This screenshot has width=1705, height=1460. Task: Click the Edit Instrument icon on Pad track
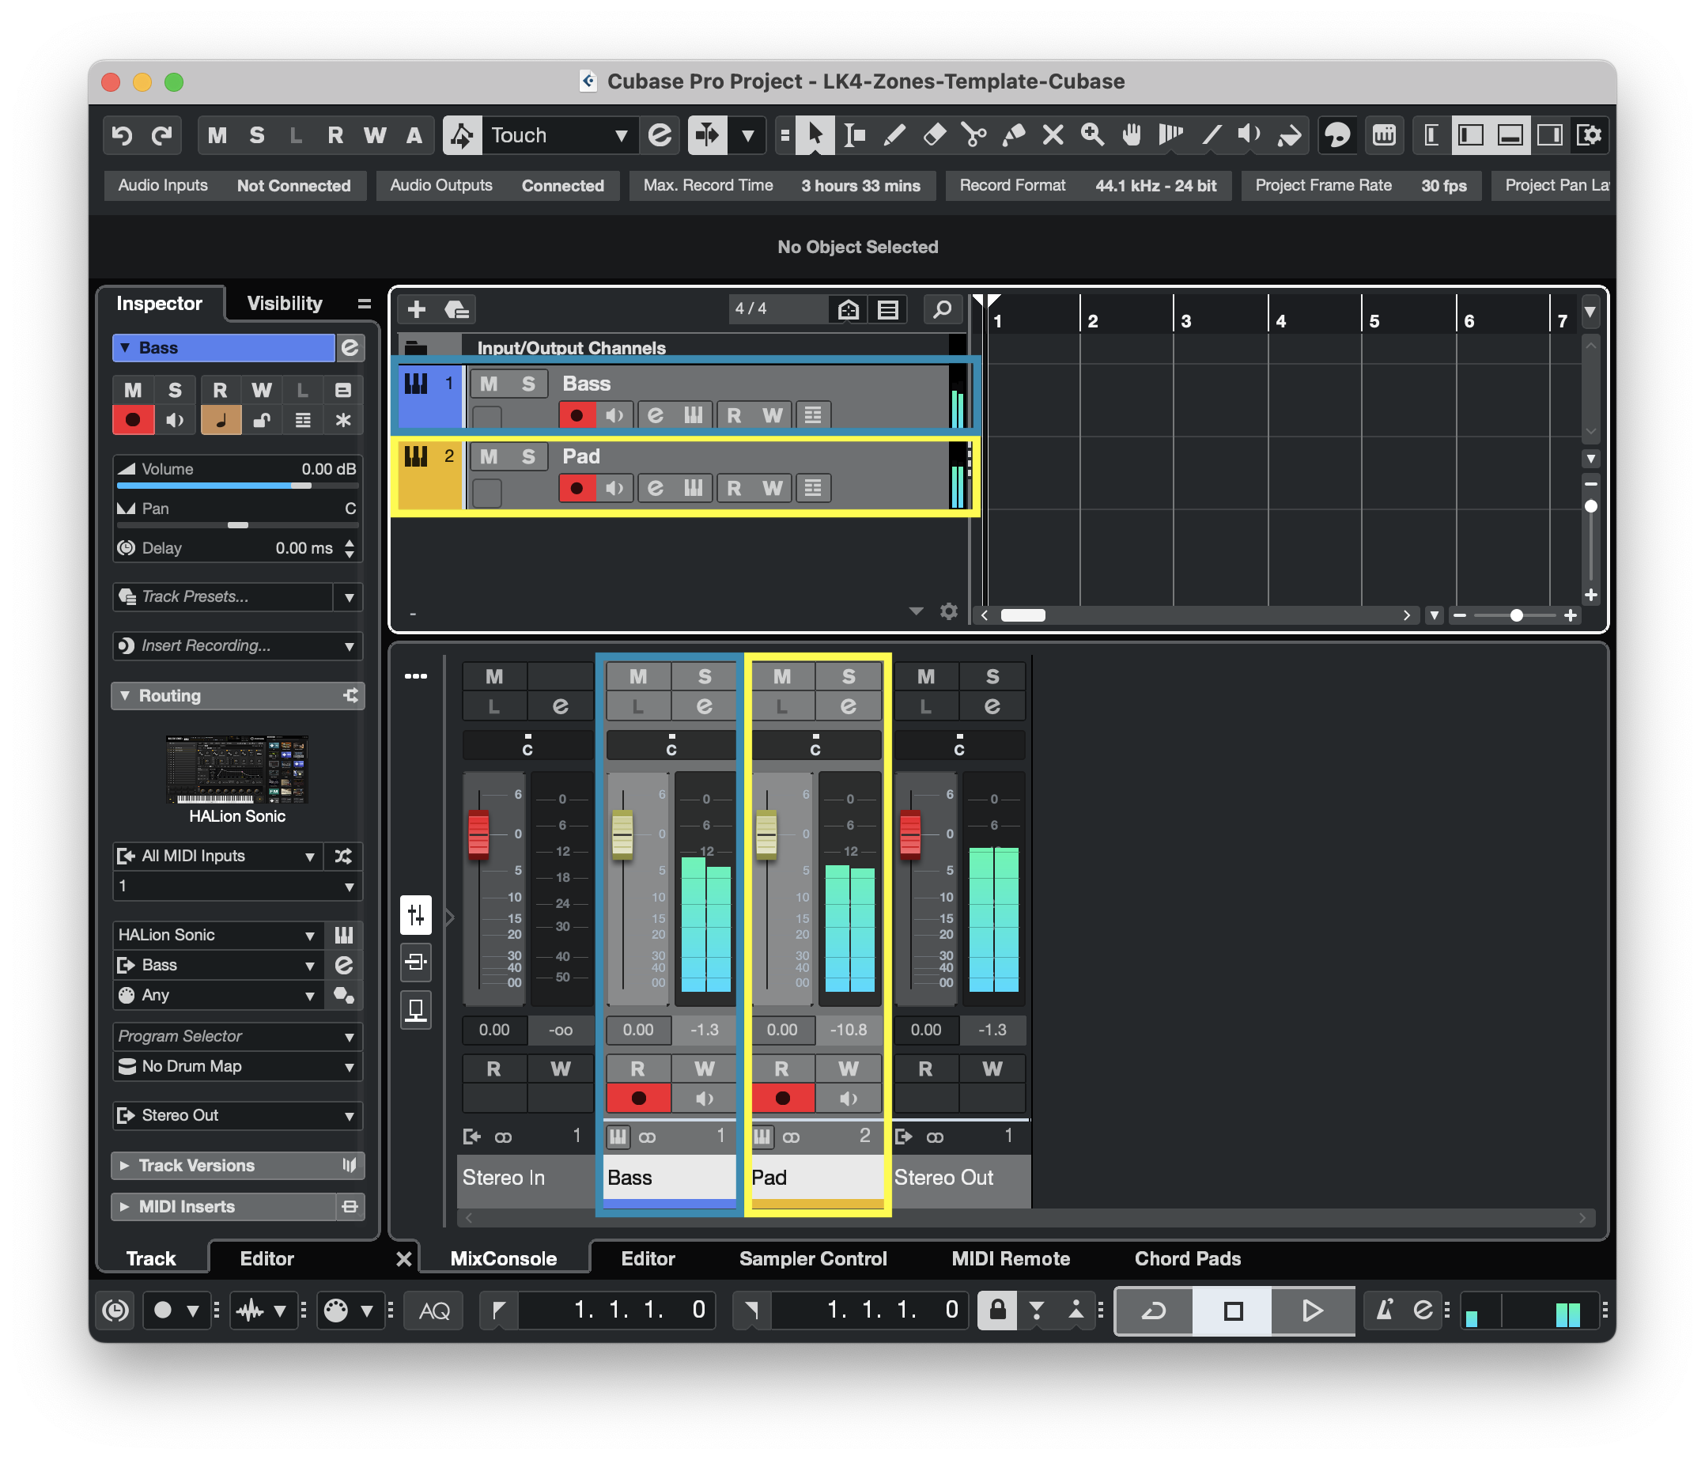[693, 489]
